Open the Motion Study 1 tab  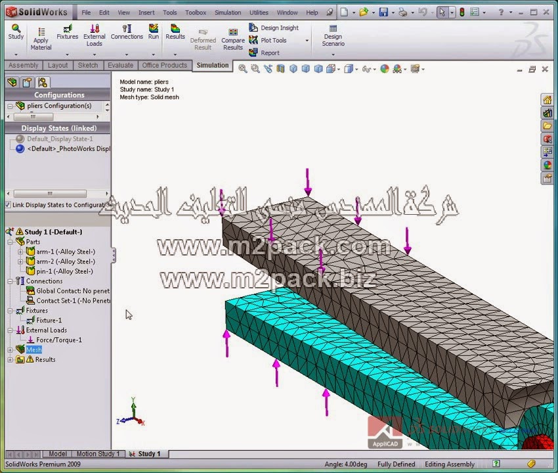[x=98, y=453]
